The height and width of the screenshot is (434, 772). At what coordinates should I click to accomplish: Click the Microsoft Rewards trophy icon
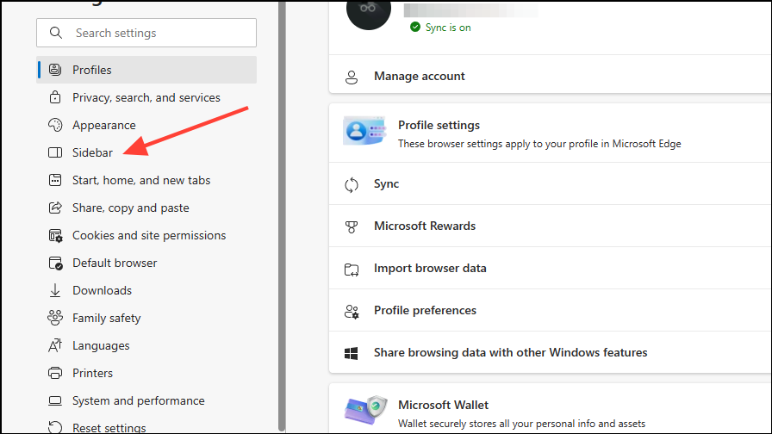352,226
